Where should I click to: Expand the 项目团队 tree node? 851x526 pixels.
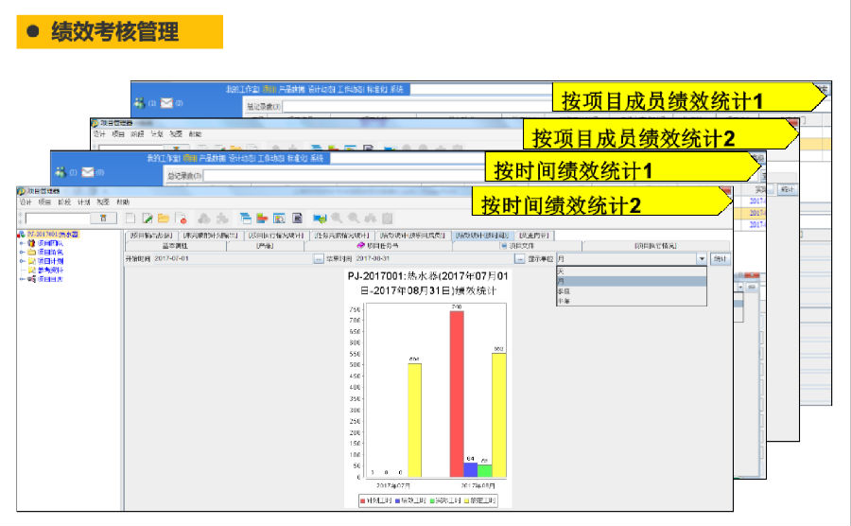[x=23, y=243]
